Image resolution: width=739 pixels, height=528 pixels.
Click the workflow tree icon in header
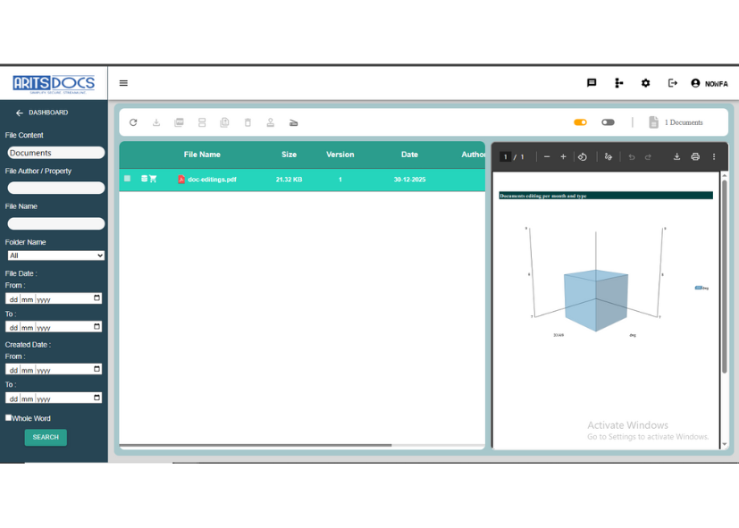tap(618, 83)
